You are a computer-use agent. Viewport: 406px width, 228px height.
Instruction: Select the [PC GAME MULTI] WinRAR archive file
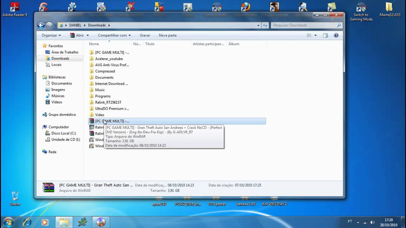(177, 121)
